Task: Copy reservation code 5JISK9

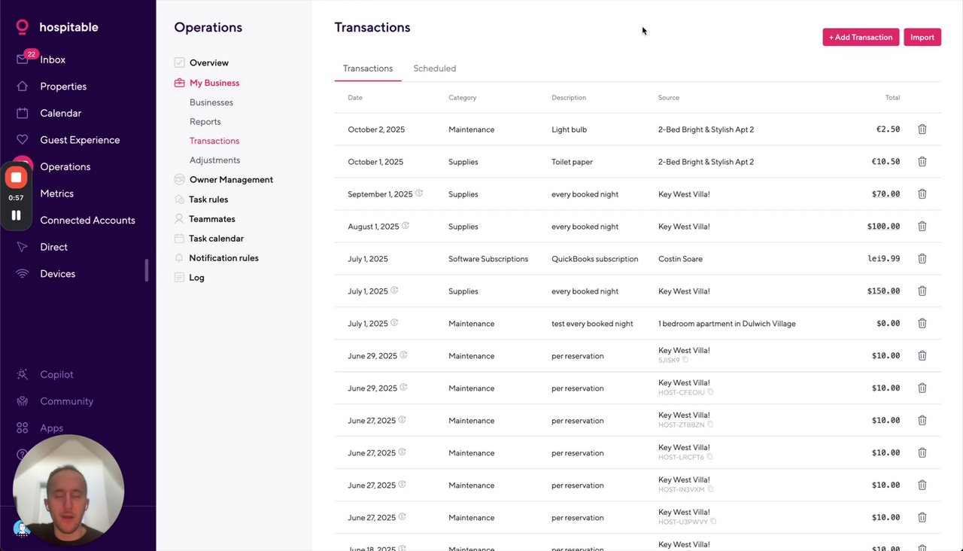Action: tap(686, 361)
